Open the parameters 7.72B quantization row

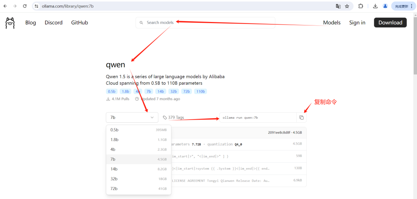[239, 144]
